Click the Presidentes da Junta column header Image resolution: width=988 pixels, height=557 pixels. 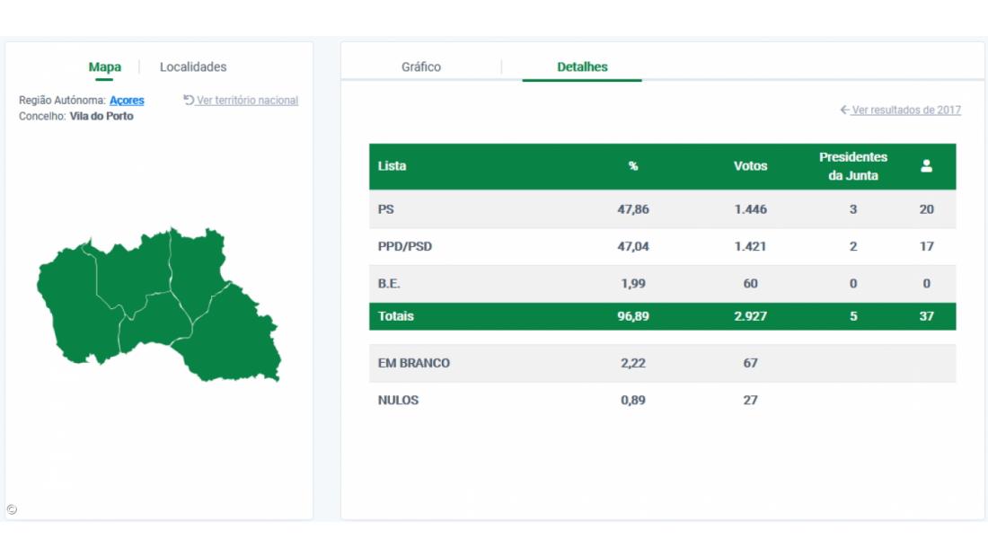pyautogui.click(x=852, y=166)
